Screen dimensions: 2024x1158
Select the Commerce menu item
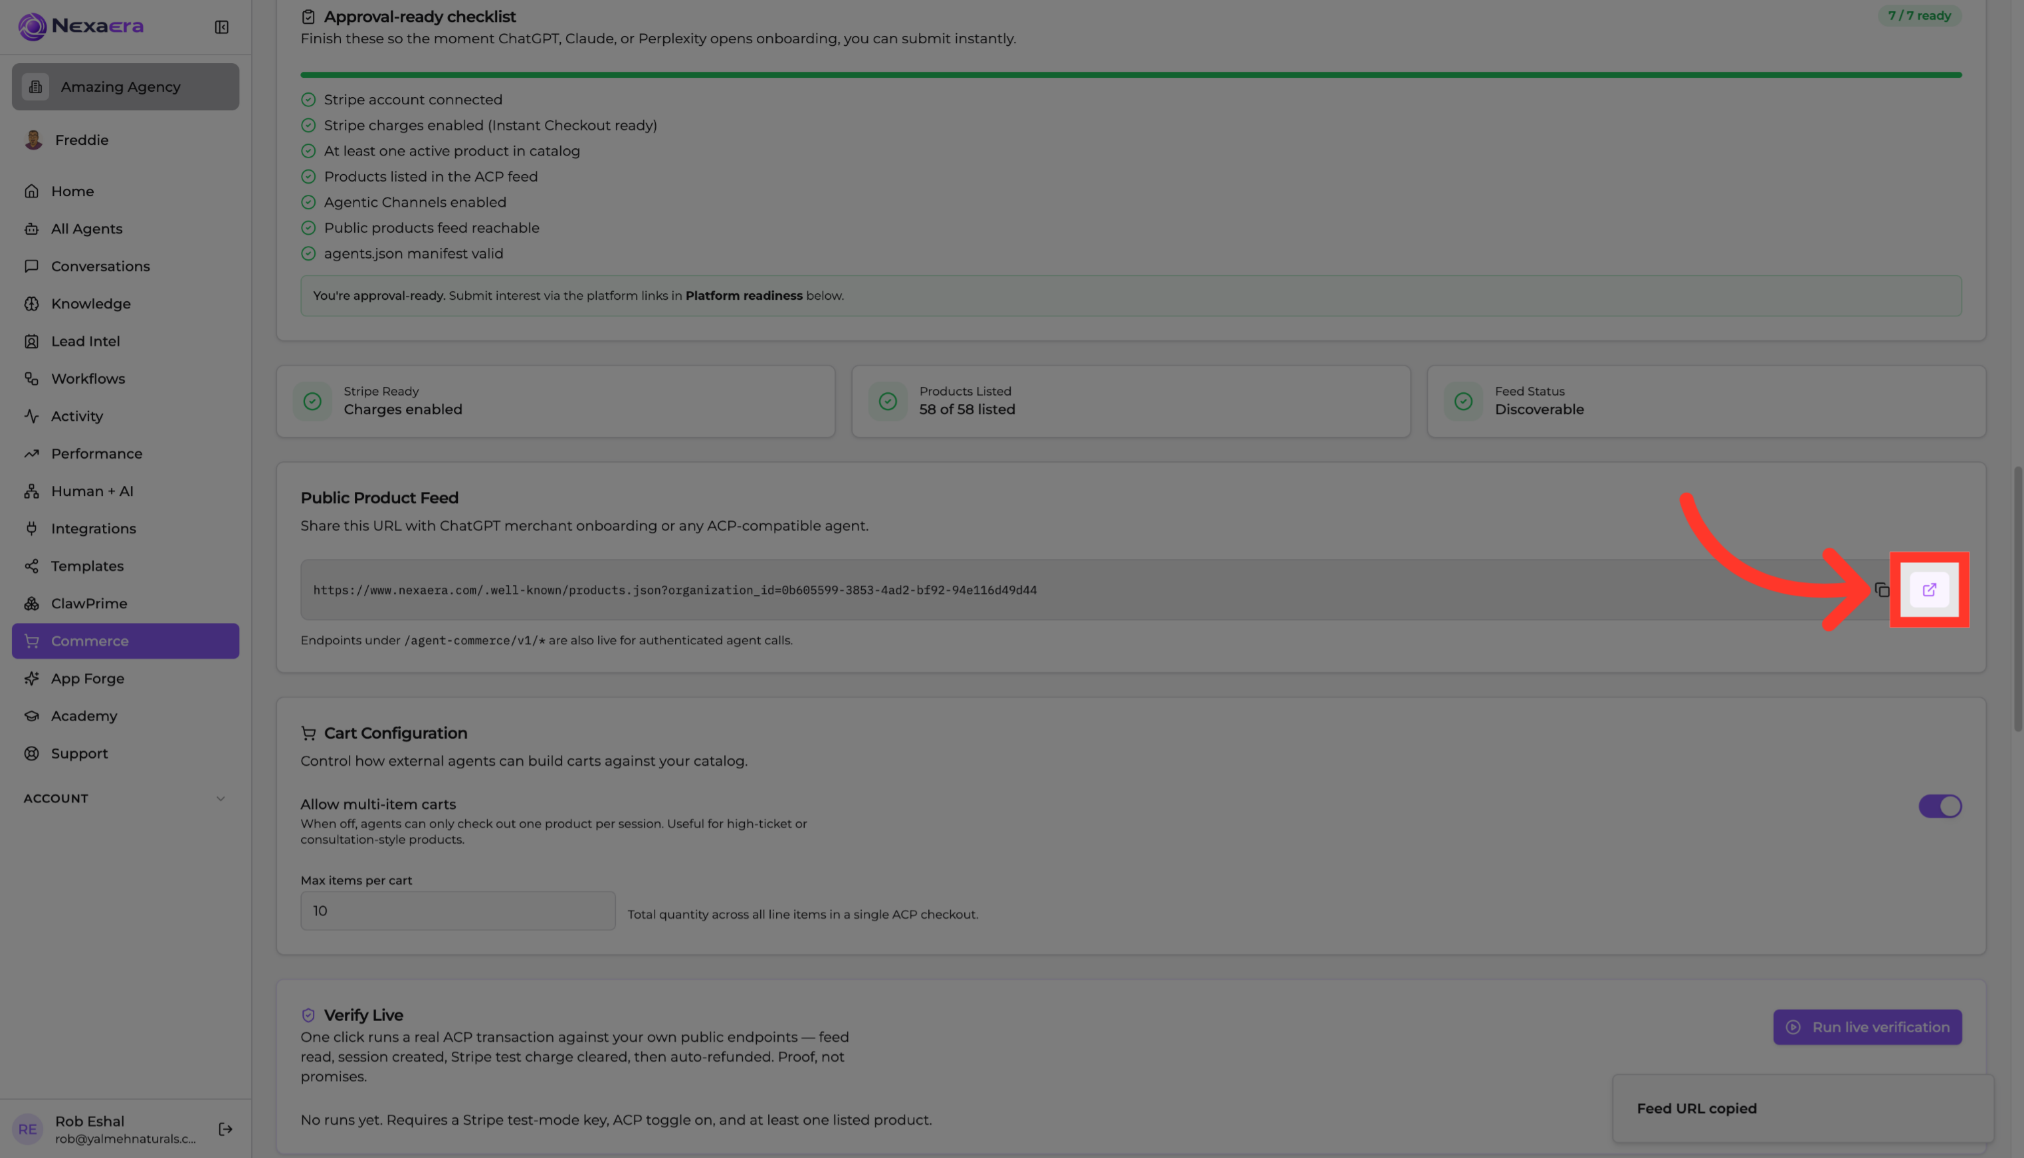[126, 640]
